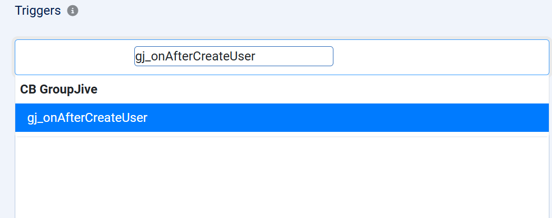Click the Triggers info icon
The image size is (552, 218).
click(73, 11)
